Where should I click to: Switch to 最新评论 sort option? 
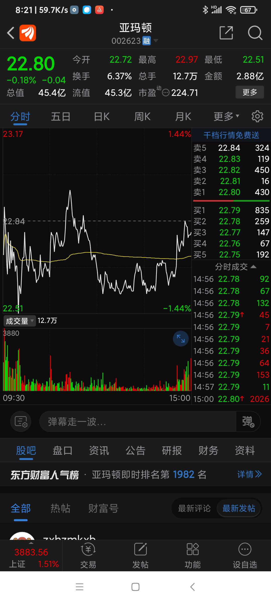click(194, 508)
